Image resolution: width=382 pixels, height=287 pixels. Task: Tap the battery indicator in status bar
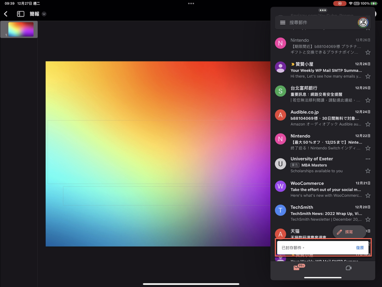[374, 4]
